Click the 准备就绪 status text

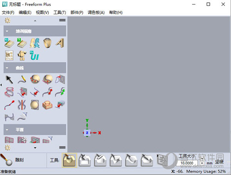pos(8,172)
